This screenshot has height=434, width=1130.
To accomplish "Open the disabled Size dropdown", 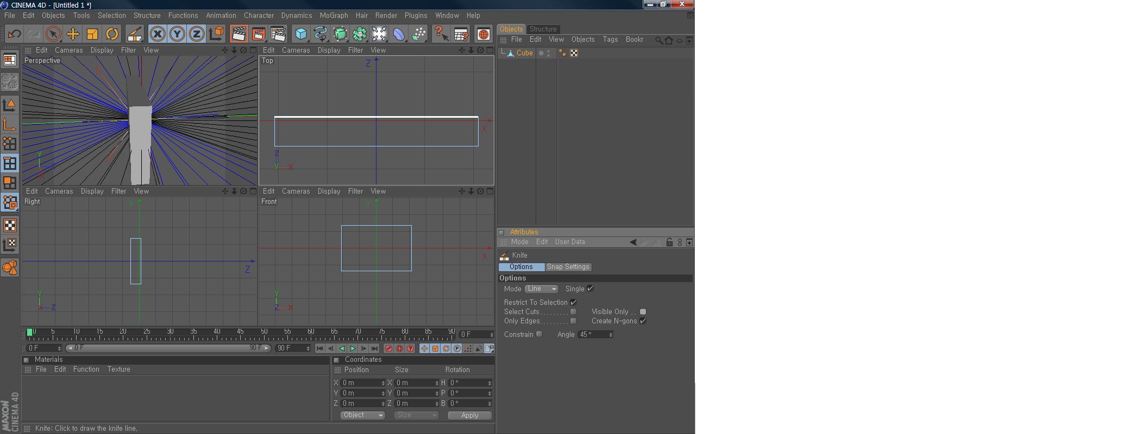I will (416, 415).
